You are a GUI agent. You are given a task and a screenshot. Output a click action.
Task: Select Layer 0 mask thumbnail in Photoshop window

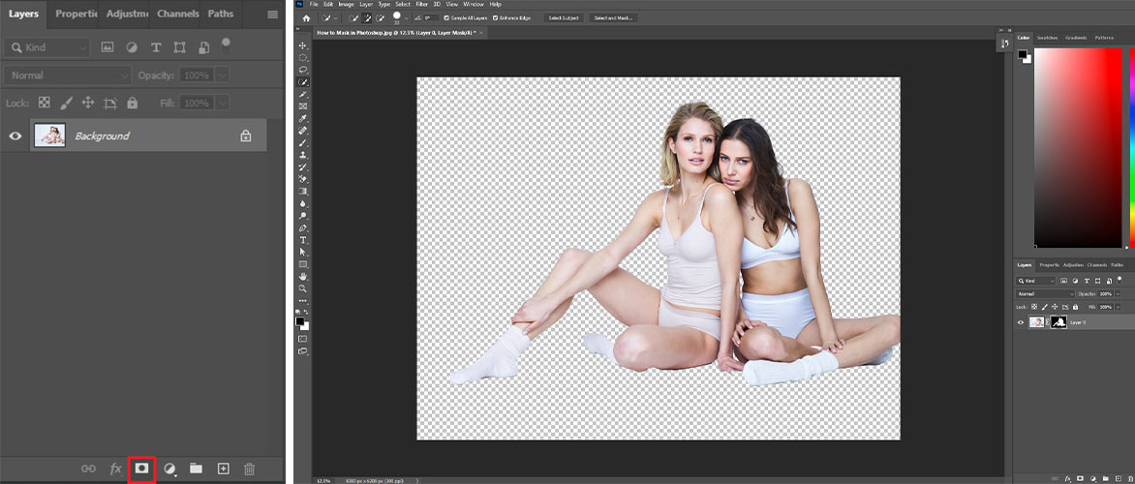pos(1058,322)
